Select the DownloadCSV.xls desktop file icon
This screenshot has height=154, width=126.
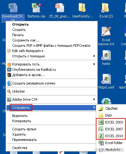13,8
